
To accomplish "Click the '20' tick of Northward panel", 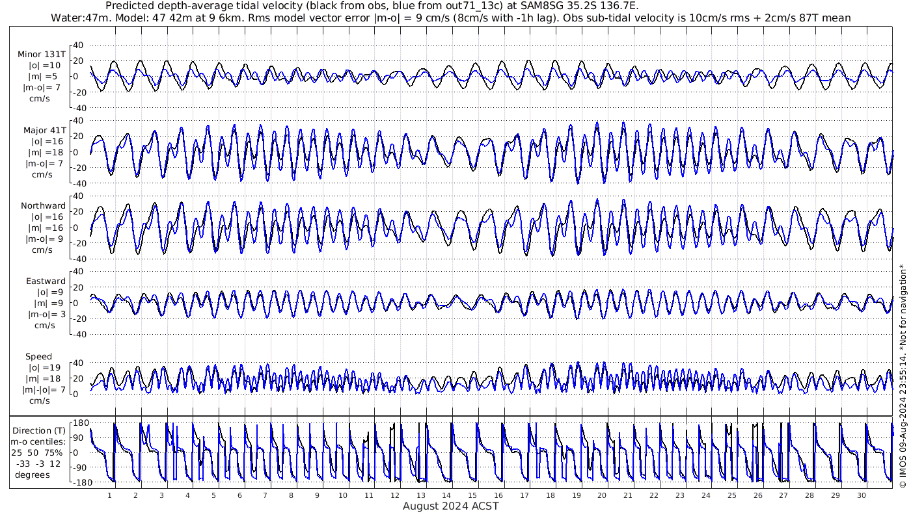I will [x=79, y=211].
